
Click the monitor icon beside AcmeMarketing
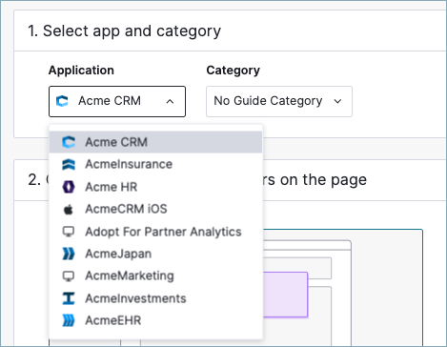69,276
